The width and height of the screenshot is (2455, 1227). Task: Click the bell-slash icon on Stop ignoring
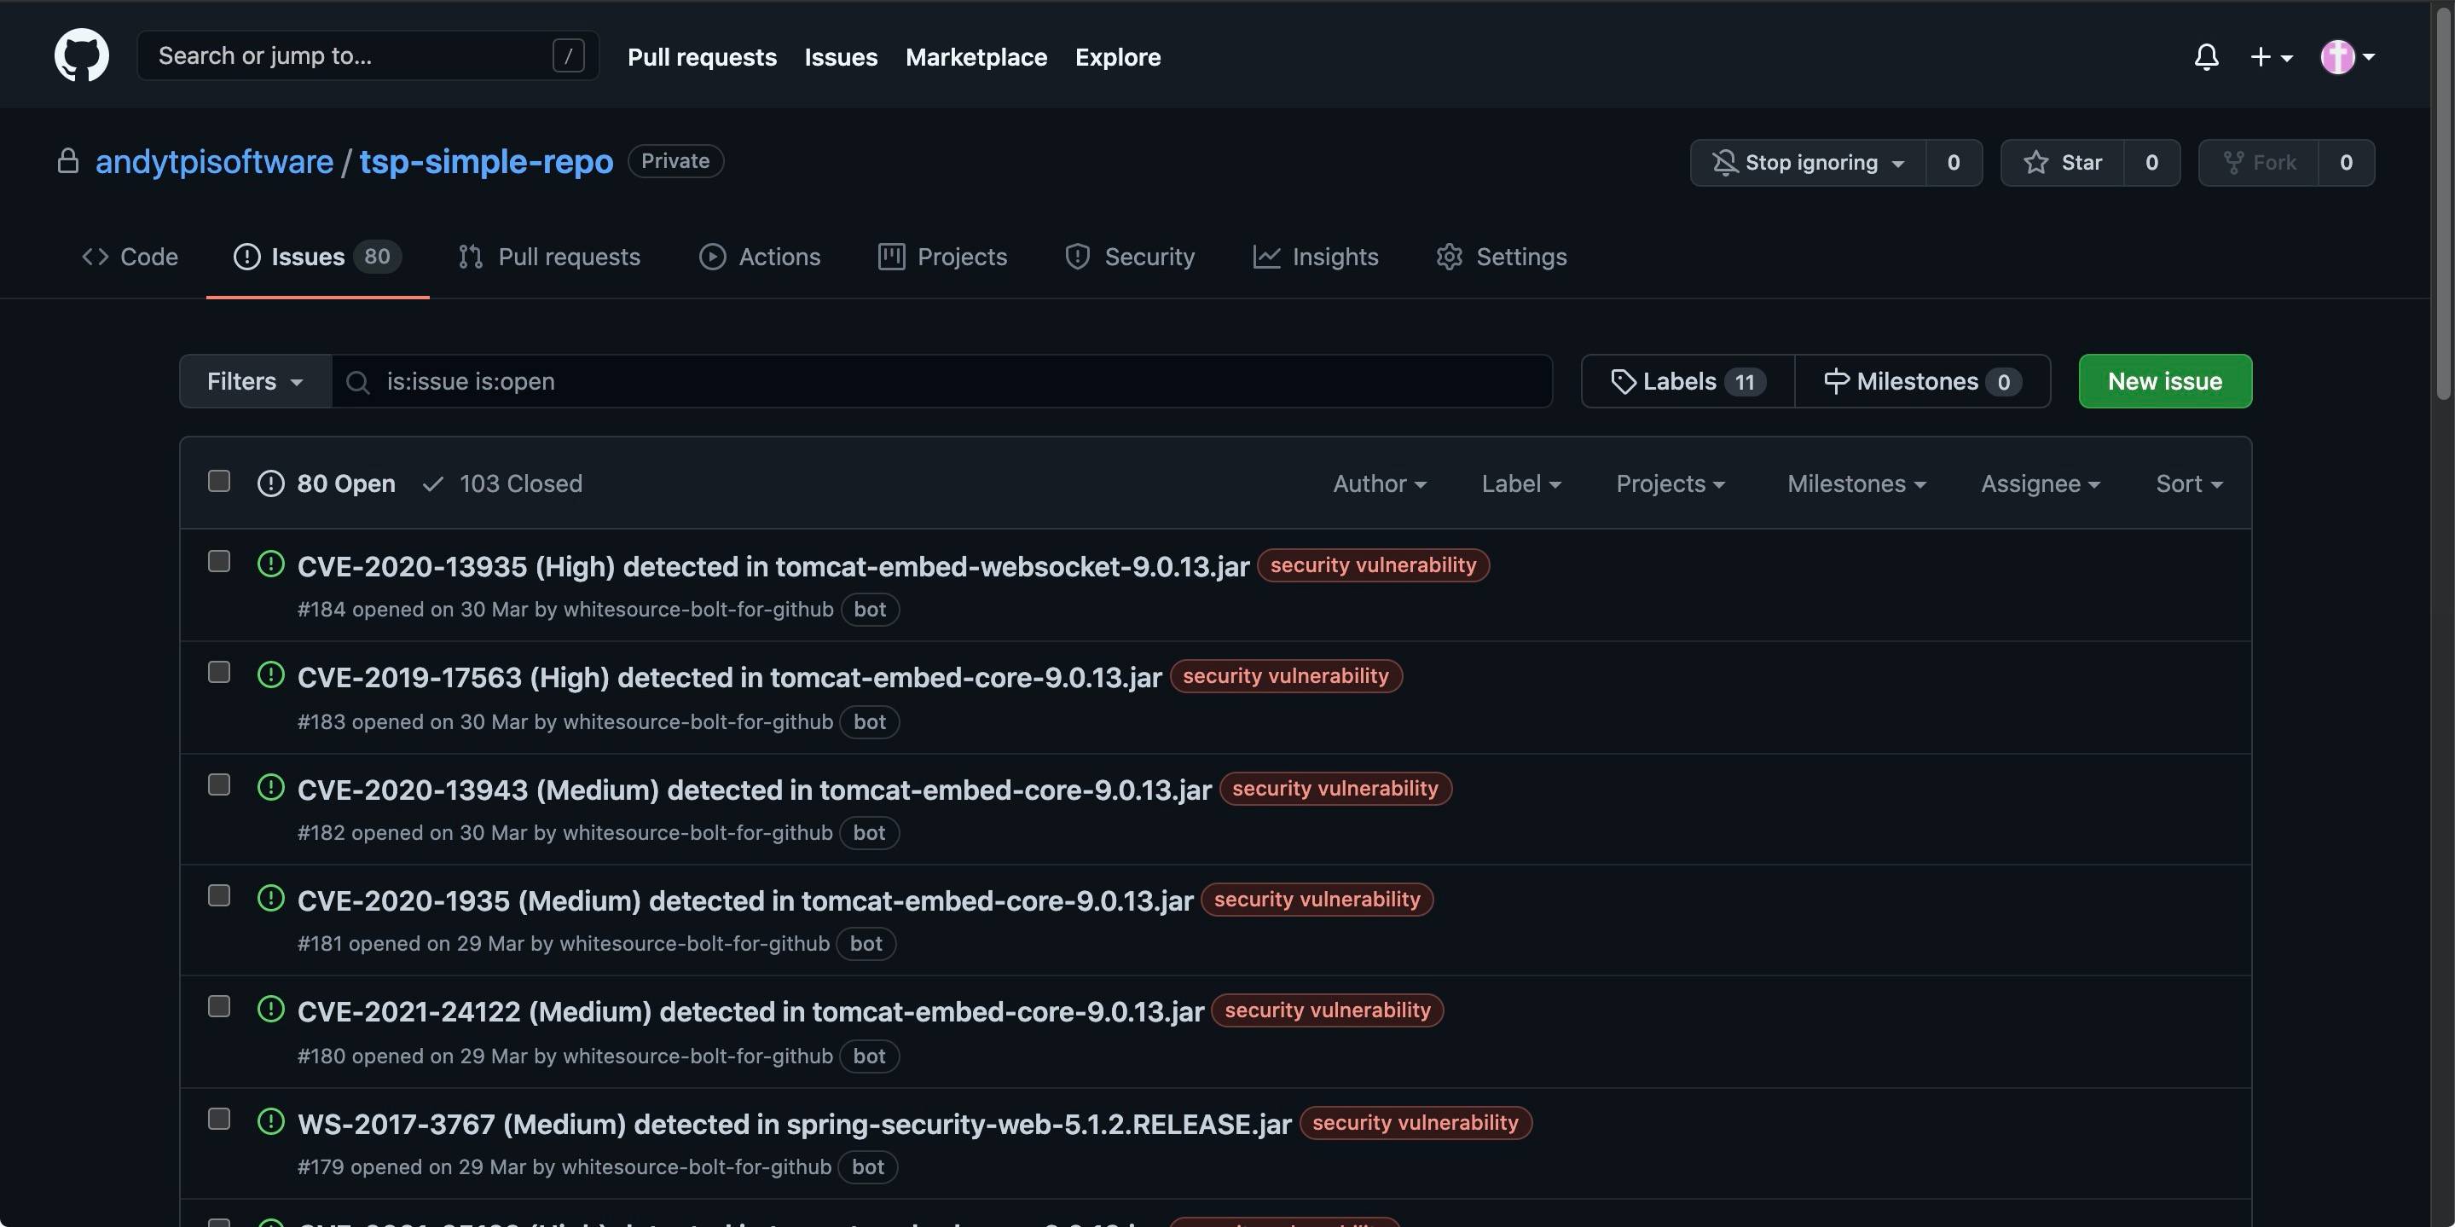tap(1724, 162)
